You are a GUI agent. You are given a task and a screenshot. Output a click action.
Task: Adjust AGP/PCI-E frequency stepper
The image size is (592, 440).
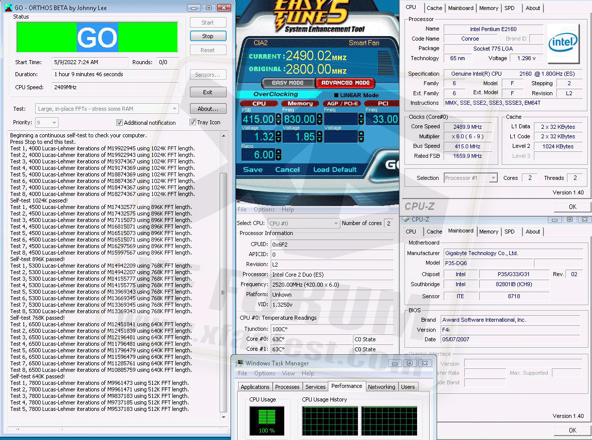tap(361, 119)
